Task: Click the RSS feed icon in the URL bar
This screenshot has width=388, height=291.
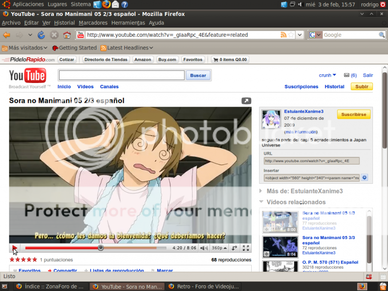Action: pyautogui.click(x=283, y=35)
